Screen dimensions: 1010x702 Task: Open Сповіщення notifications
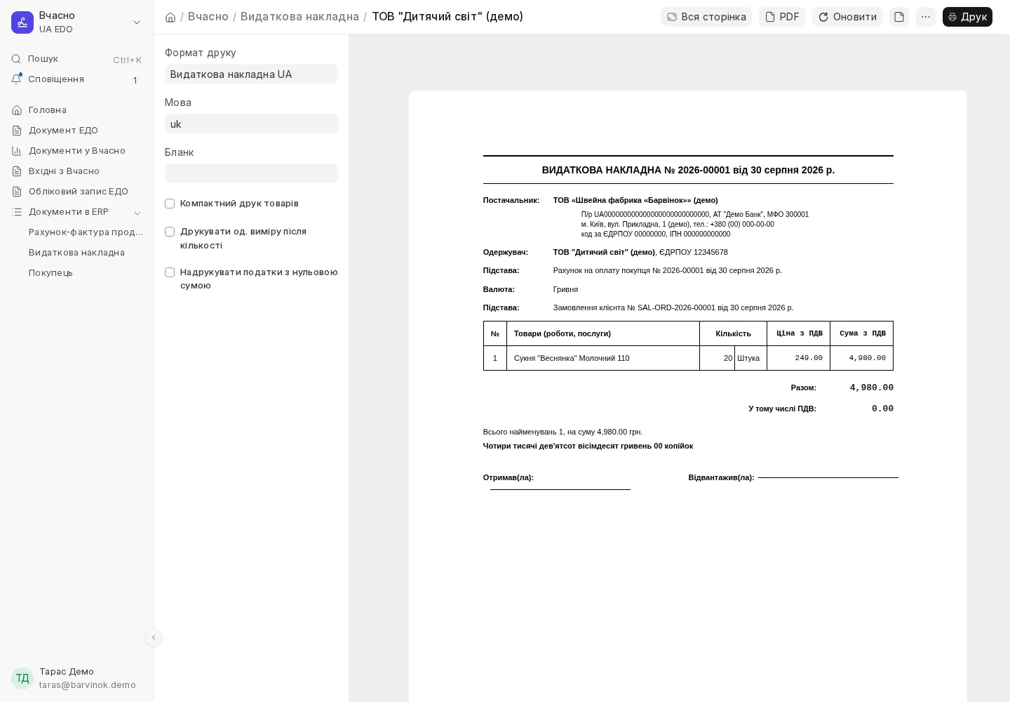76,79
